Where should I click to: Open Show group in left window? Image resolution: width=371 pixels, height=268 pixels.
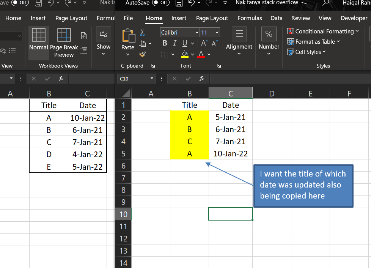click(x=104, y=41)
